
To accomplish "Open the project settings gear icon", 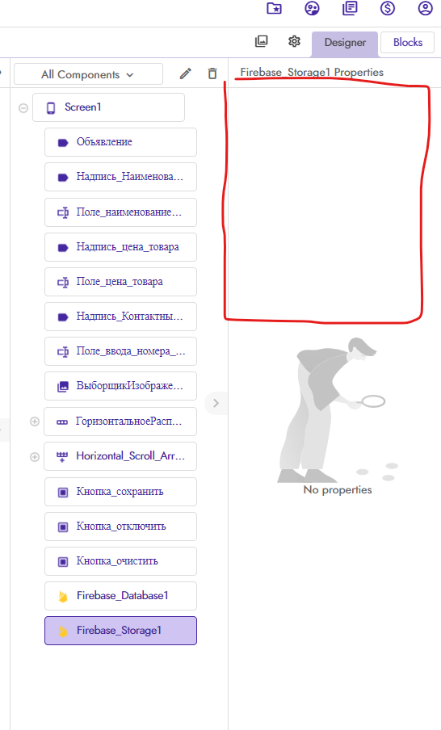I will 294,41.
